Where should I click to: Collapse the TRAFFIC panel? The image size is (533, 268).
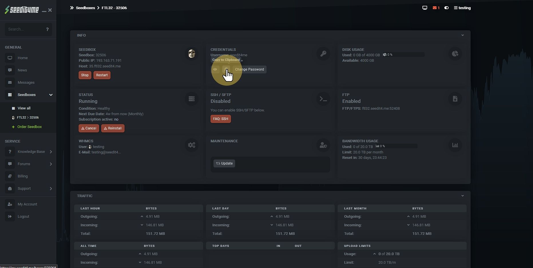463,196
